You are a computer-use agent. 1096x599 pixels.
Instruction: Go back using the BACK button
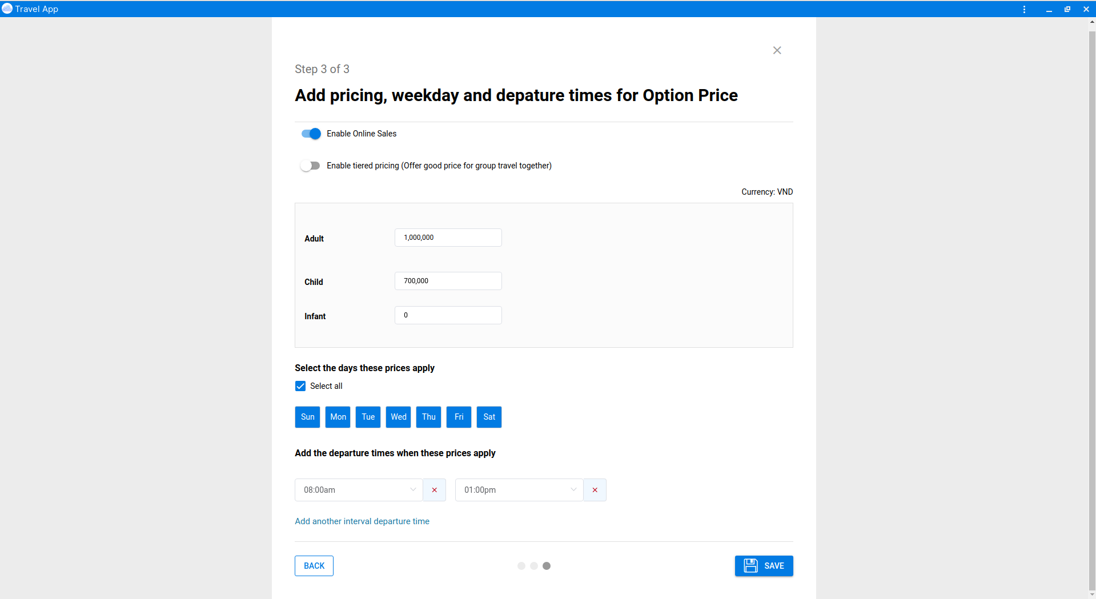pyautogui.click(x=314, y=565)
